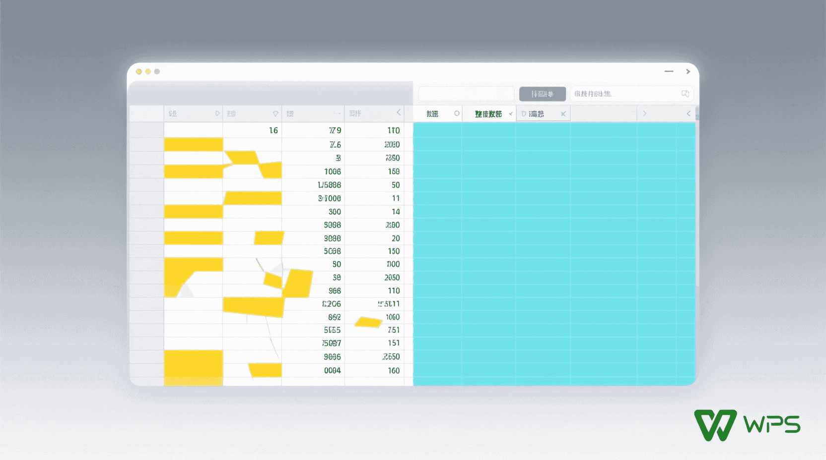Click the shield icon on the third tab

[x=524, y=114]
